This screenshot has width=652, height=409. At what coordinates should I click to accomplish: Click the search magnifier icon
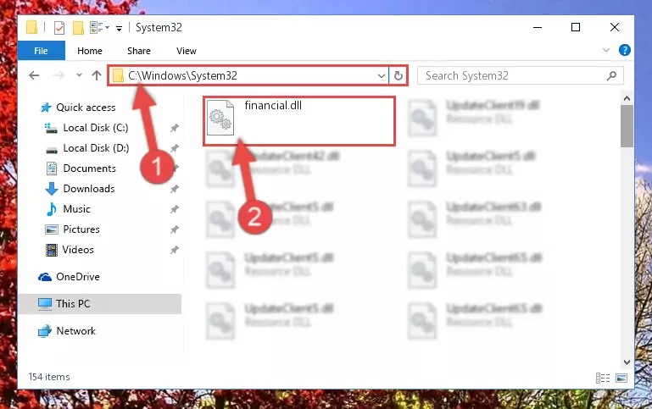(611, 75)
